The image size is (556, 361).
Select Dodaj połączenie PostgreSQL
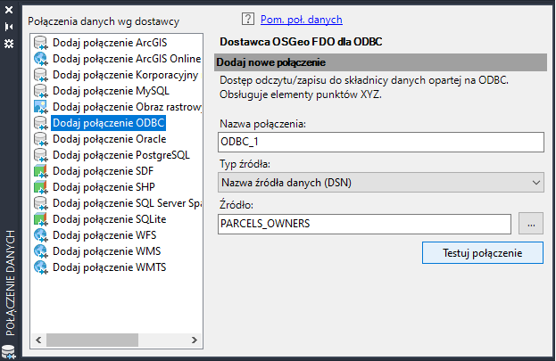point(120,155)
